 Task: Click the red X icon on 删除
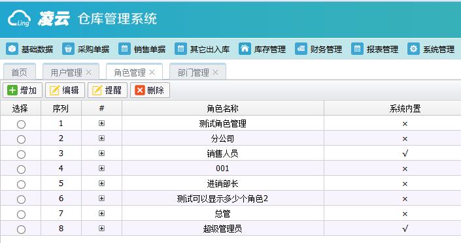pos(140,90)
